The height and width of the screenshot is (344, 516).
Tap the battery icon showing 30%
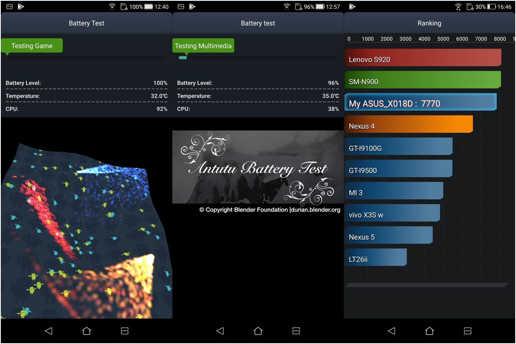tap(491, 7)
